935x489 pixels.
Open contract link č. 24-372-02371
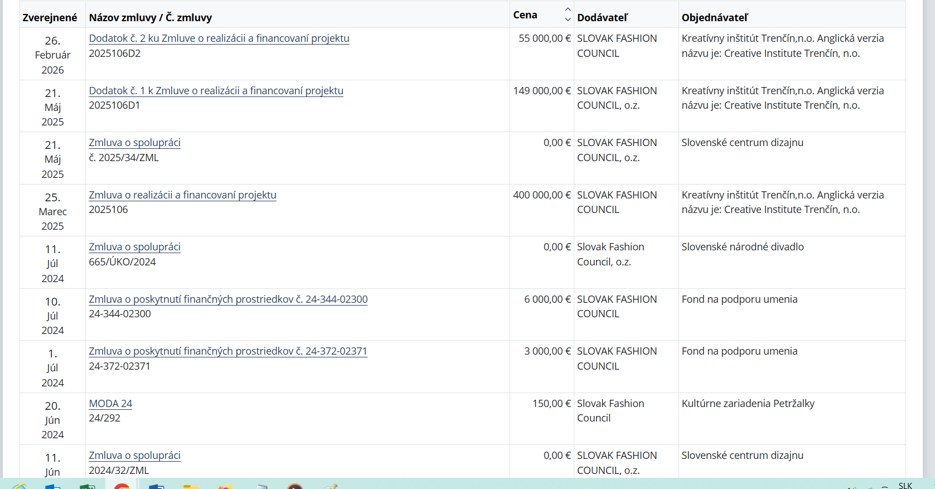(x=228, y=351)
